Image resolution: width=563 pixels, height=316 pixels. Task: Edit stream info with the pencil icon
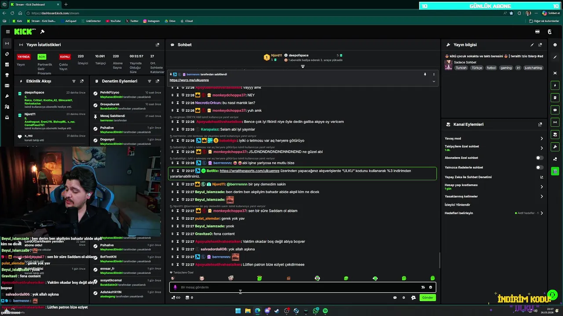pyautogui.click(x=532, y=45)
